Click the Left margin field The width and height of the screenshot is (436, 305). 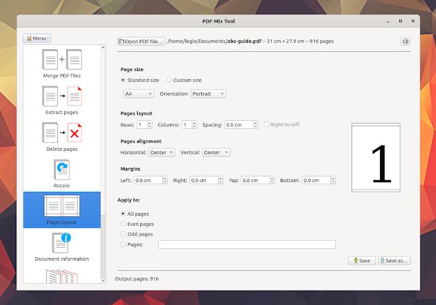[x=151, y=180]
